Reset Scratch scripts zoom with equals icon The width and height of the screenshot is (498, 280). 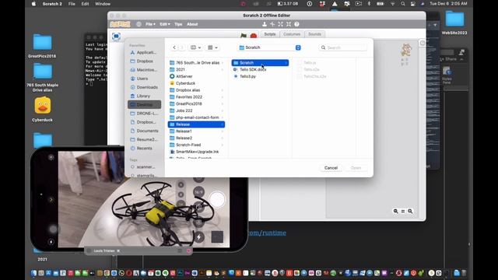pyautogui.click(x=403, y=211)
